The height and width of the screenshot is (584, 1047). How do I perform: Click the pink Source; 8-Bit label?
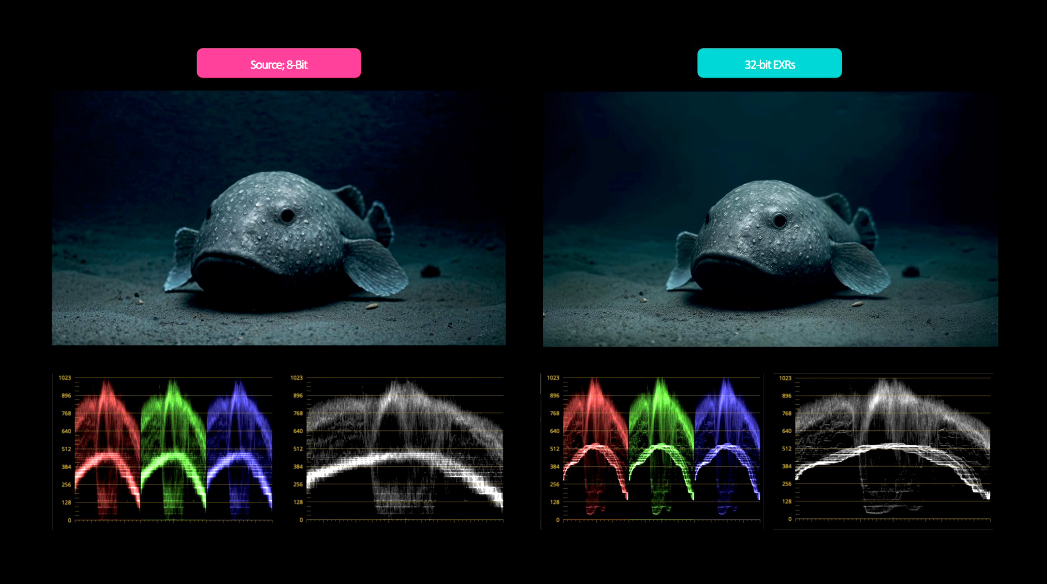click(278, 63)
